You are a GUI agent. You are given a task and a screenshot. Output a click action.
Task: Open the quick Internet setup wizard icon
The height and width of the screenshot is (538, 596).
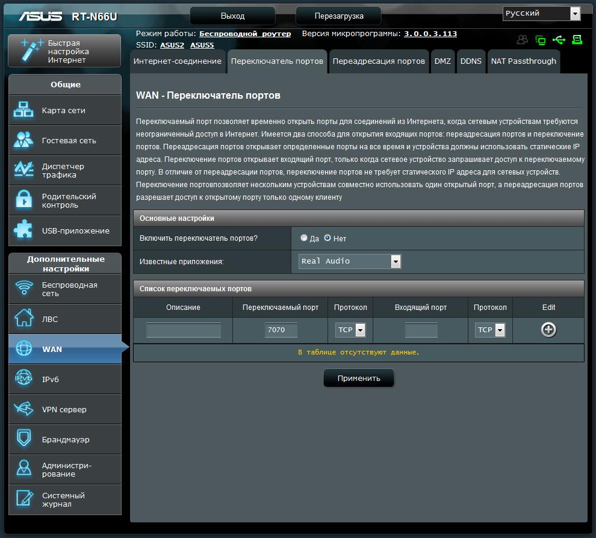(31, 50)
